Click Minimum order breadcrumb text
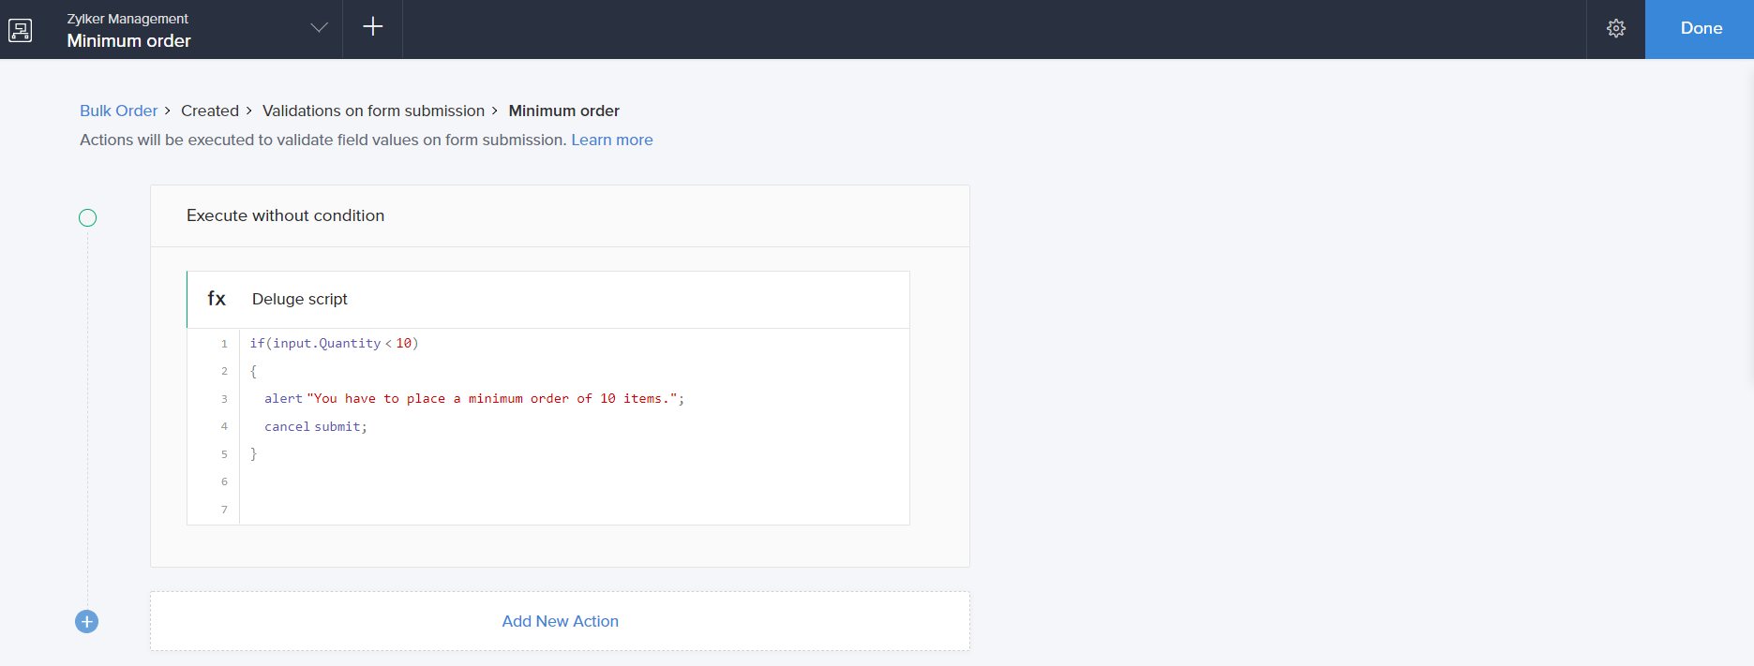 pos(563,111)
